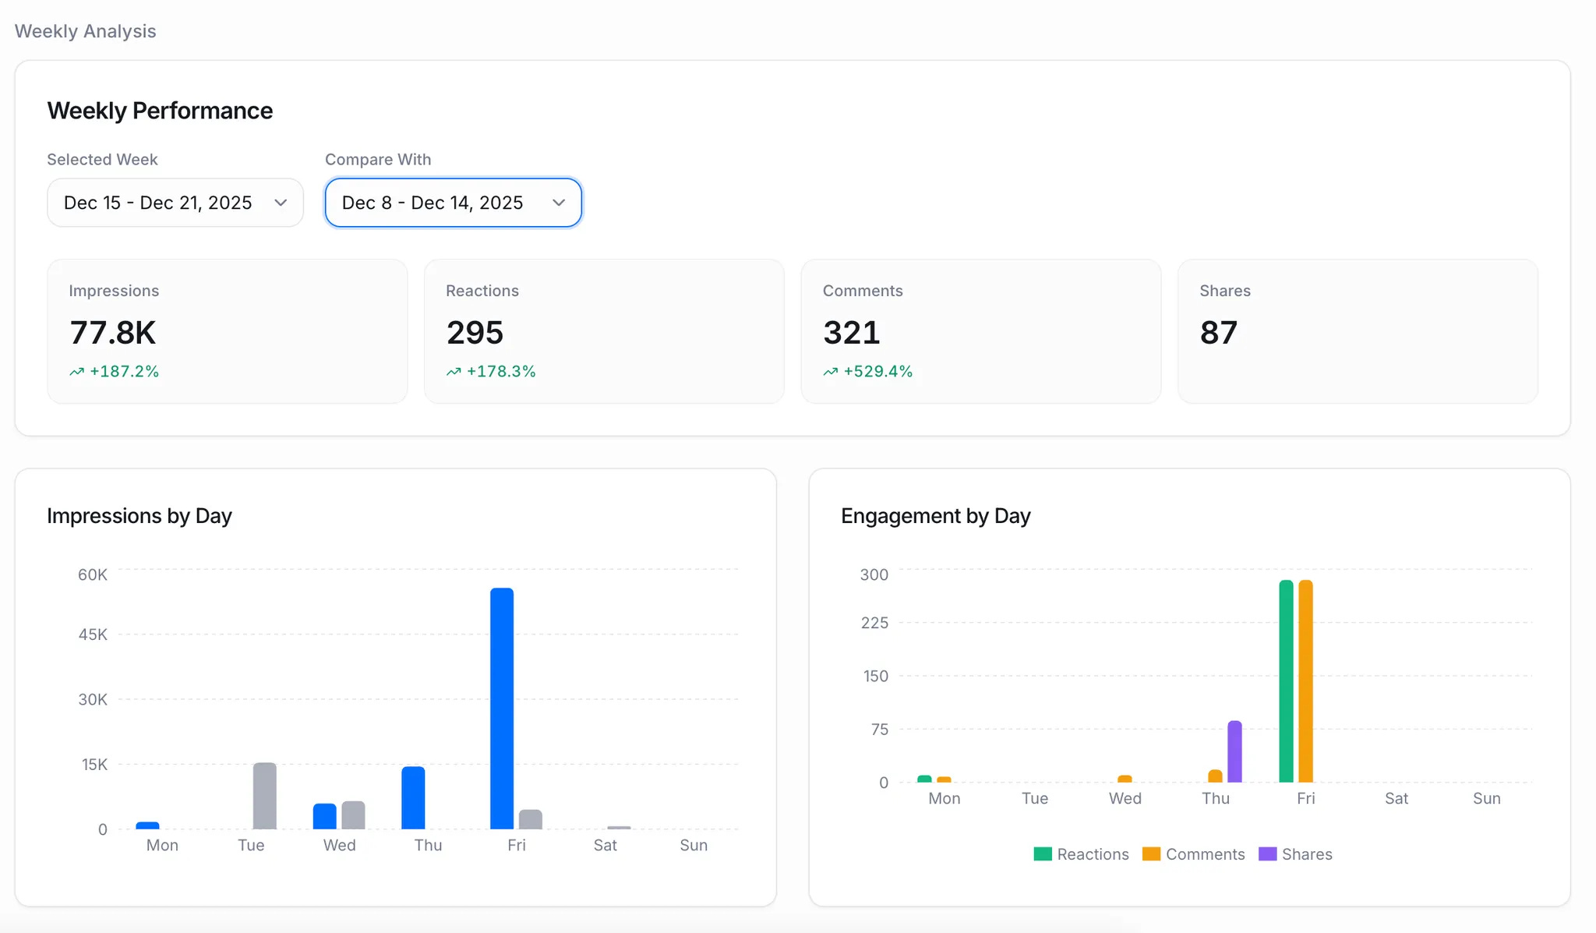This screenshot has height=933, width=1596.
Task: Click the green Reactions legend swatch
Action: pyautogui.click(x=1042, y=854)
